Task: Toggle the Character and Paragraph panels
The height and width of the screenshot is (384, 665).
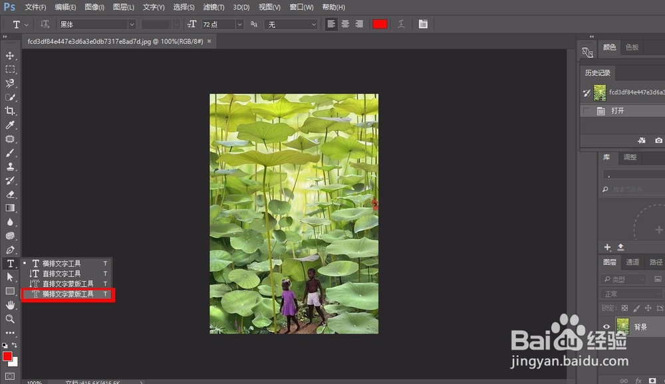Action: (423, 24)
